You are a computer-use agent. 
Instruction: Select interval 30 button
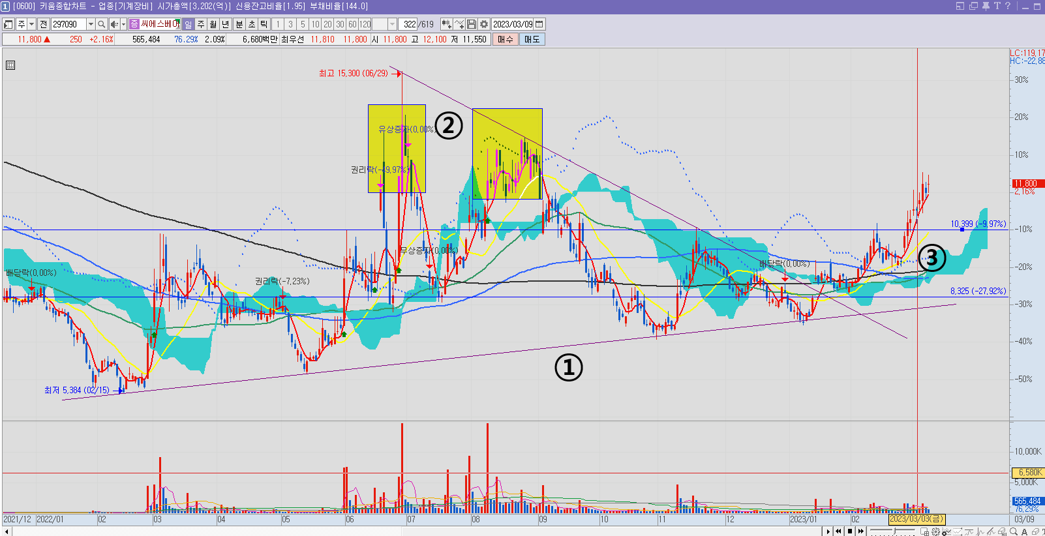(x=340, y=24)
